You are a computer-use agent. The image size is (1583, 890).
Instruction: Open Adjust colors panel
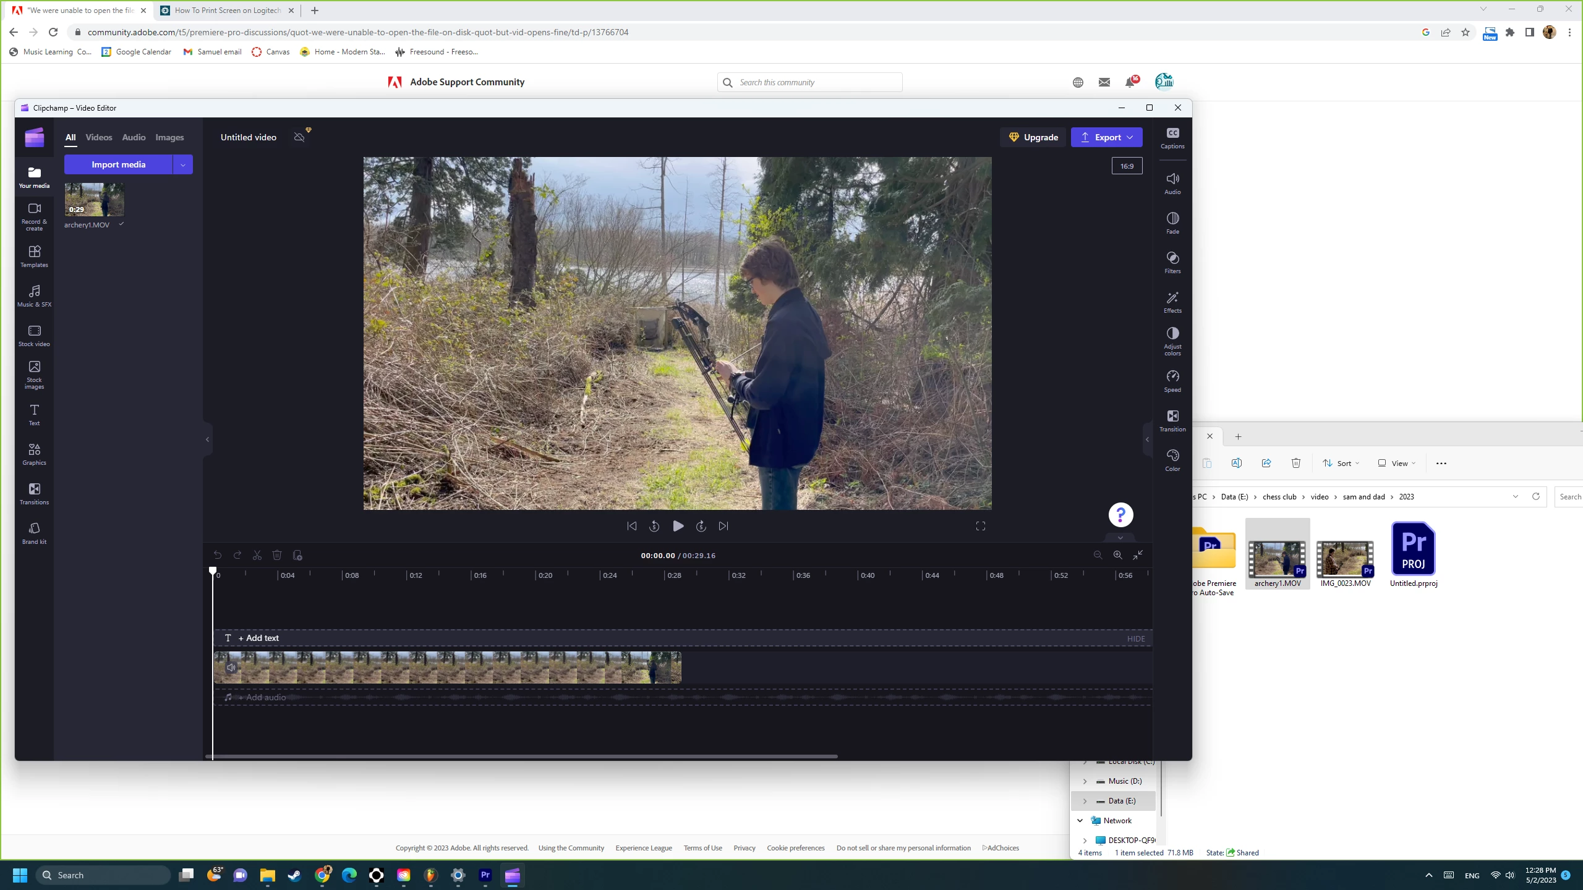(1172, 340)
